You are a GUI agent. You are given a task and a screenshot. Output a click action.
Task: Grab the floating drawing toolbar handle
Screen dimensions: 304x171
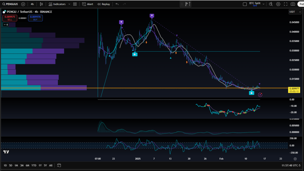pos(182,4)
